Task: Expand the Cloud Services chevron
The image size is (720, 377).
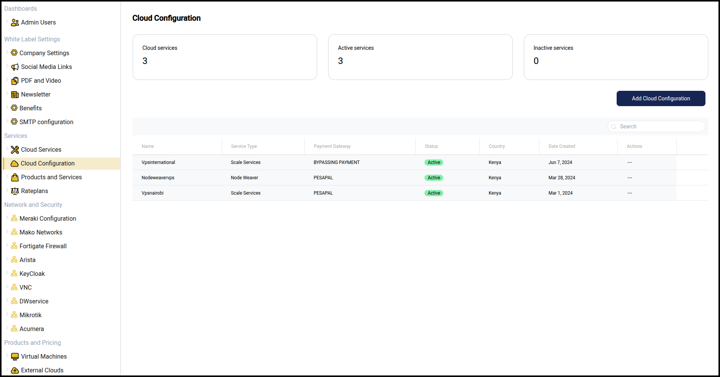Action: click(7, 149)
